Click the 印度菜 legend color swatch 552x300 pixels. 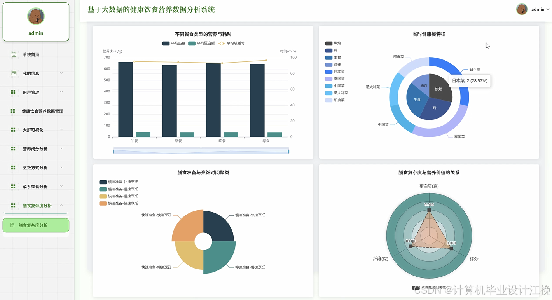[x=328, y=100]
